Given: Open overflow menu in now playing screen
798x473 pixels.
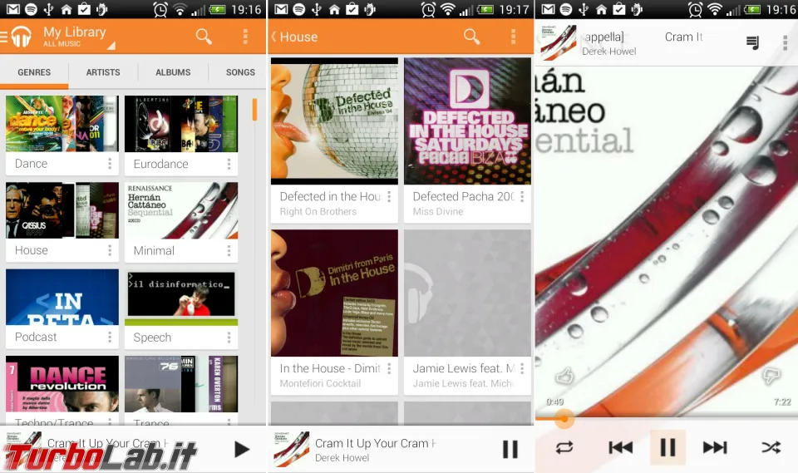Looking at the screenshot, I should [x=785, y=42].
